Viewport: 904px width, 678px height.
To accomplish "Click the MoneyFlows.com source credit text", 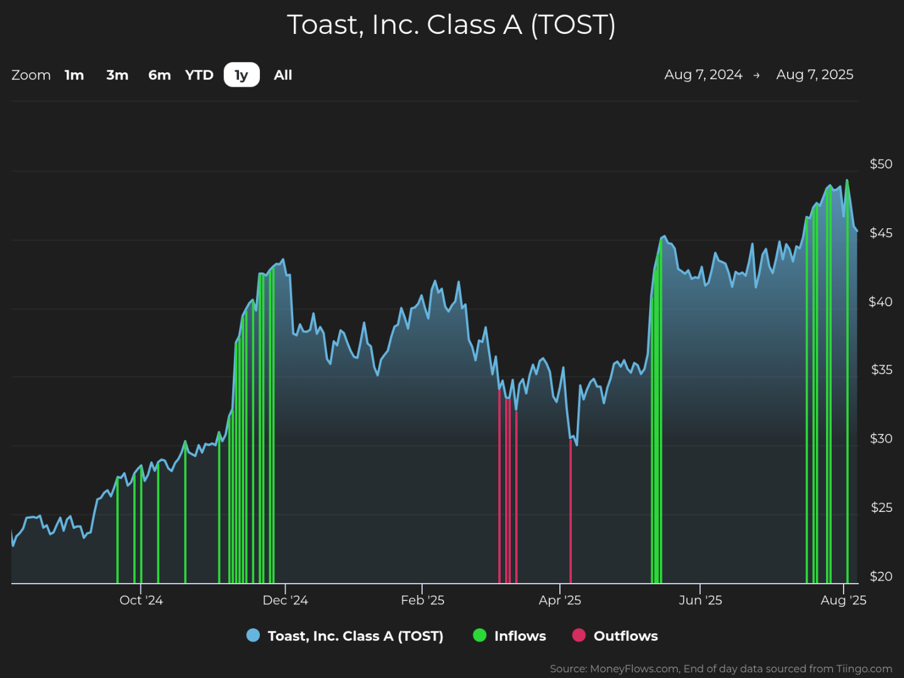I will [x=721, y=669].
